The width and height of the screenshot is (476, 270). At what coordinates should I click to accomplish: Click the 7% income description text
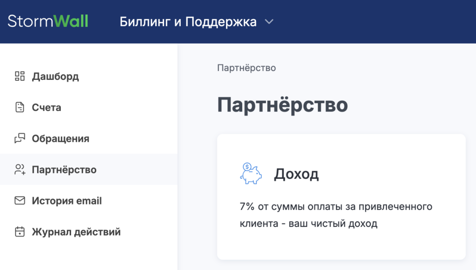(x=336, y=215)
